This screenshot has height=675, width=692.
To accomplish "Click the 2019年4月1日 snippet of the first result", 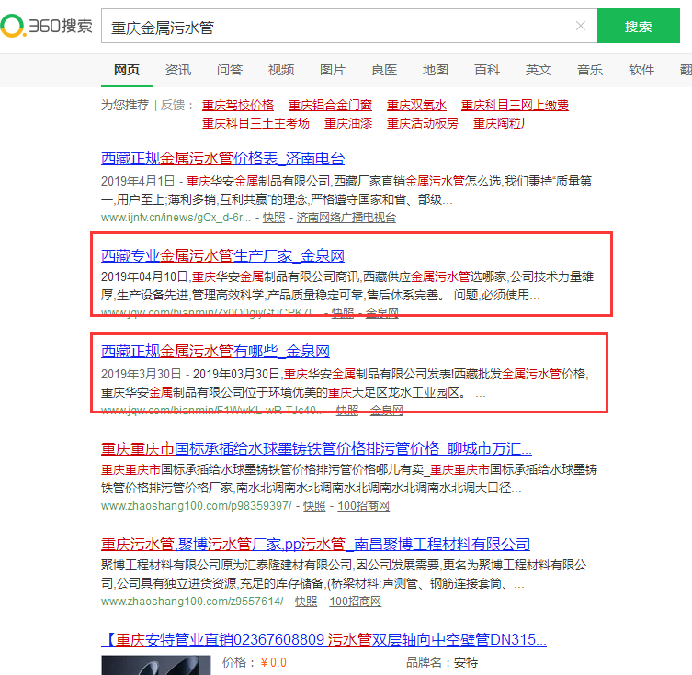I will point(346,190).
